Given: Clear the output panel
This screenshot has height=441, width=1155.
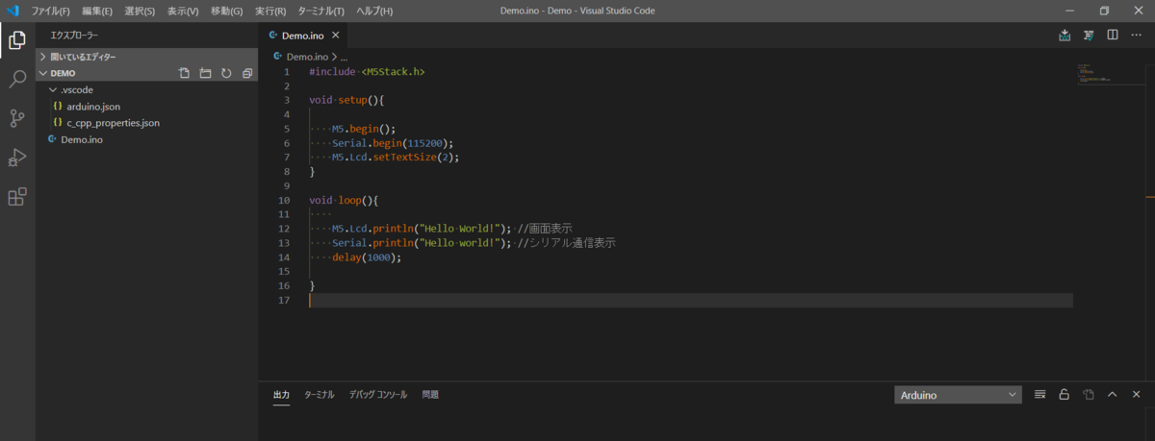Looking at the screenshot, I should pos(1040,394).
